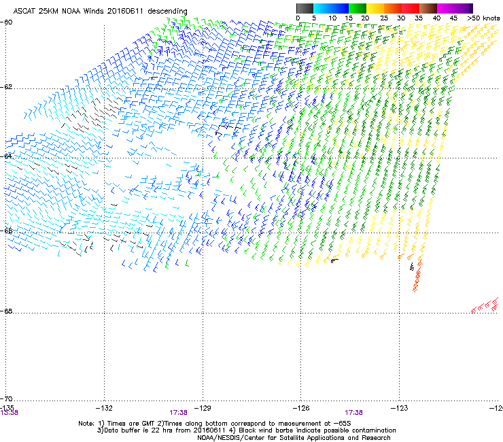503x442 pixels.
Task: Click the longitude label '-129'
Action: (x=203, y=408)
